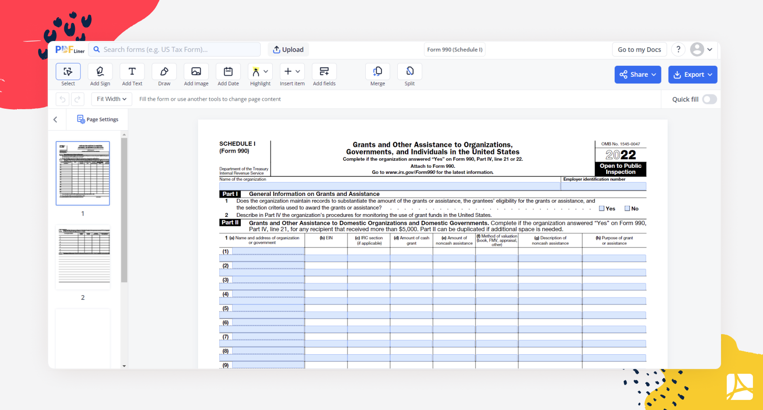Go to my Docs
This screenshot has width=763, height=410.
click(x=639, y=50)
